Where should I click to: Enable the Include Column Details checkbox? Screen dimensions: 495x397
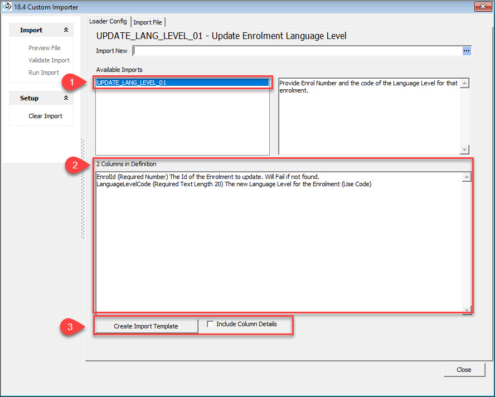(x=210, y=324)
